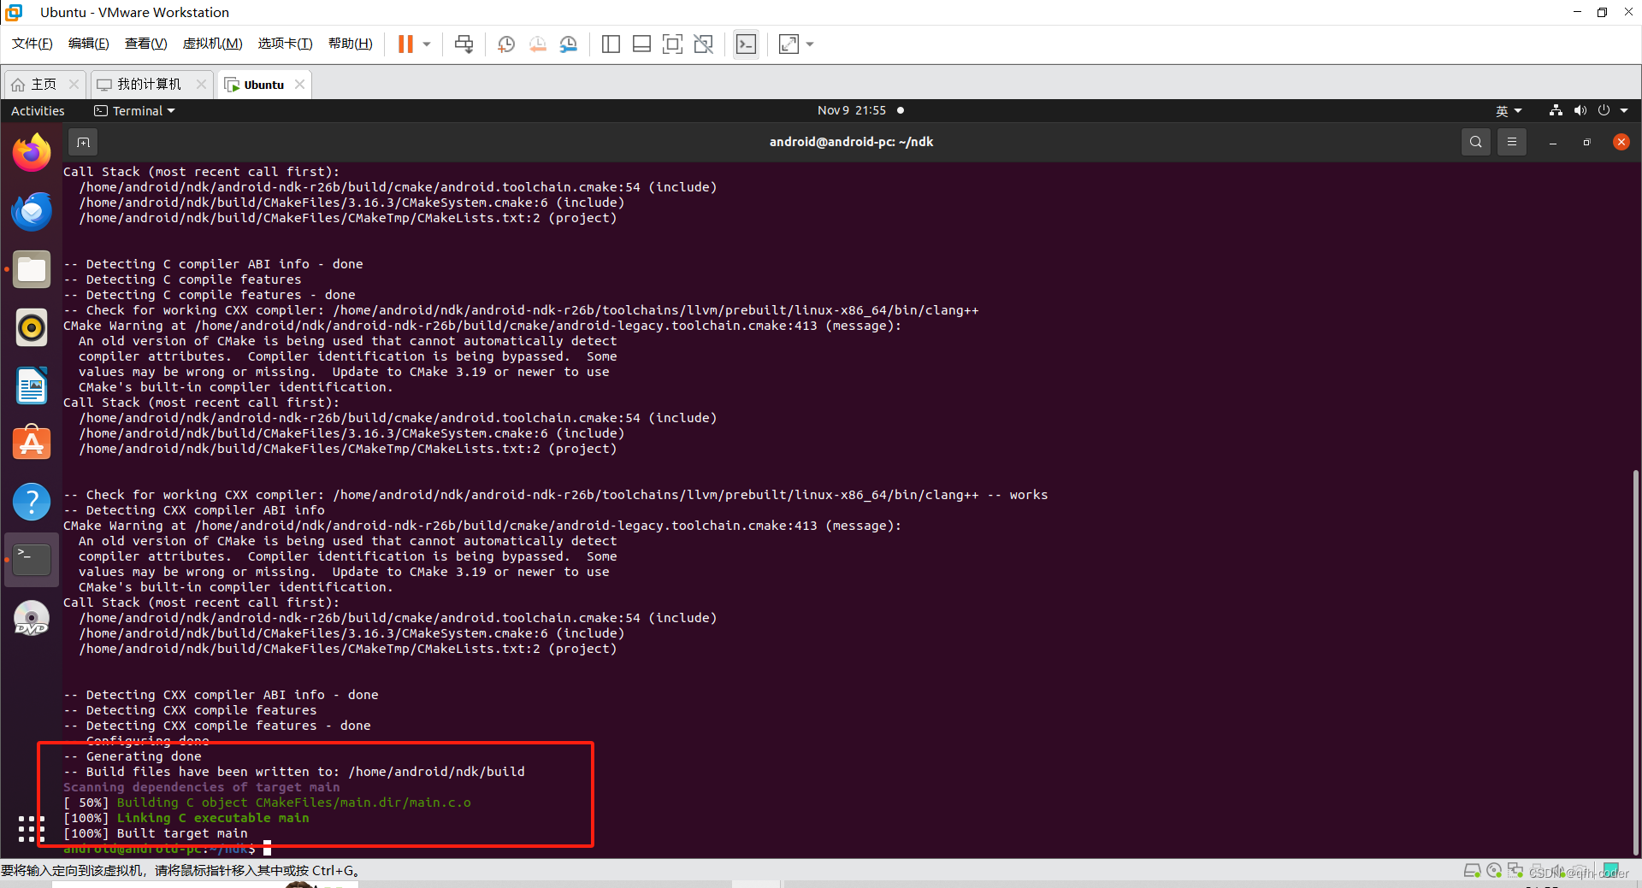Click the DVD disc icon in dock
The height and width of the screenshot is (888, 1642).
point(32,618)
